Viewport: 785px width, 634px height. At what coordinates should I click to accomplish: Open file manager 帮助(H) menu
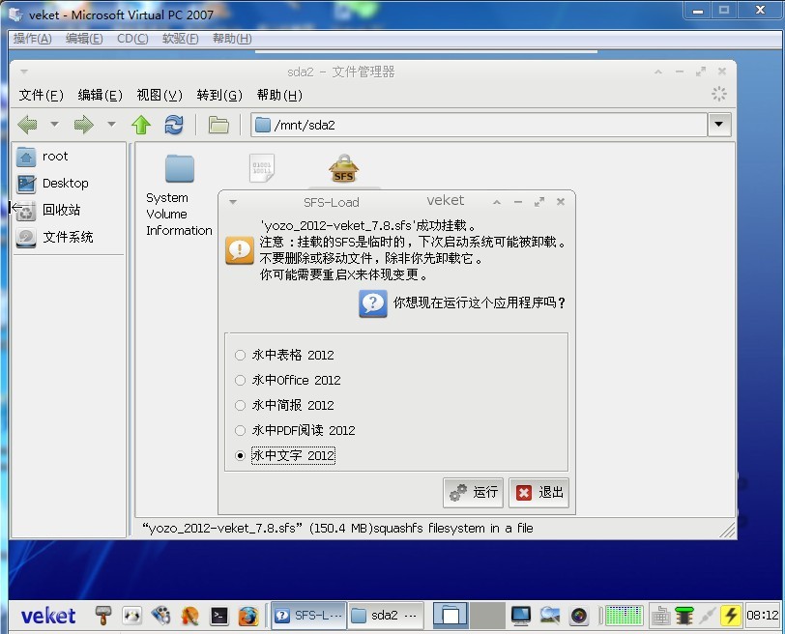pos(279,95)
